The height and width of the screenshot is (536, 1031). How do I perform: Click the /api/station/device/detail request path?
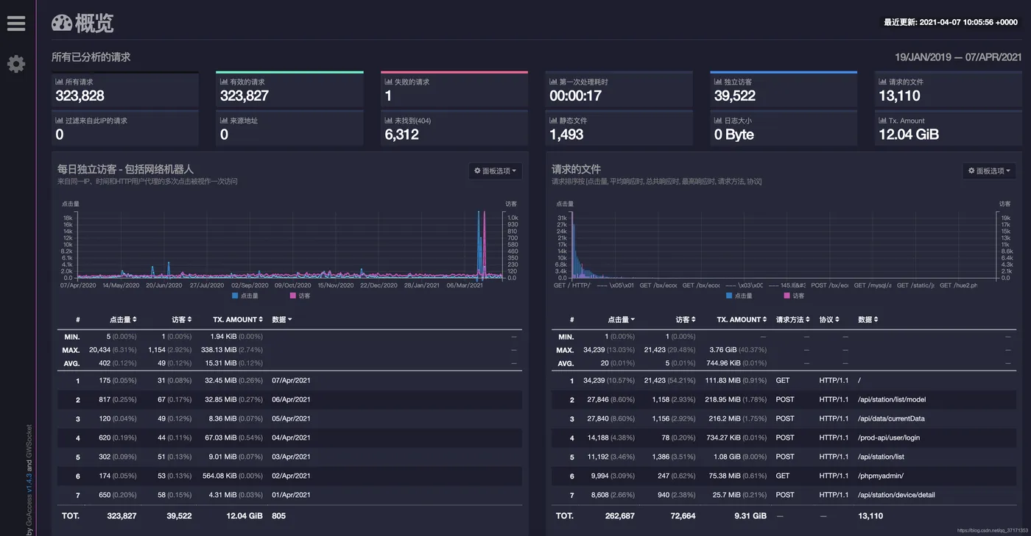coord(896,495)
